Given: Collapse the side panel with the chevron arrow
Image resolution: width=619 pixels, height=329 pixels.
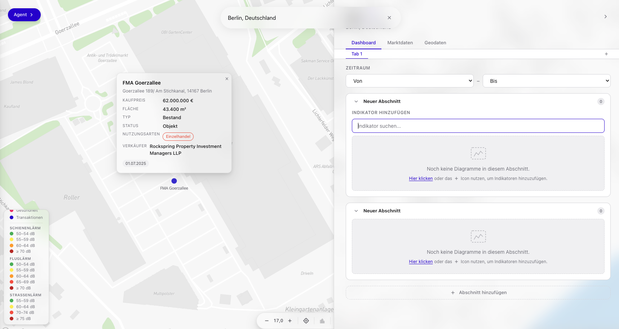Looking at the screenshot, I should (x=606, y=17).
